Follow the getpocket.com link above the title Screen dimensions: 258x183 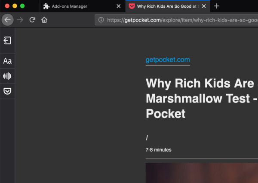click(168, 60)
